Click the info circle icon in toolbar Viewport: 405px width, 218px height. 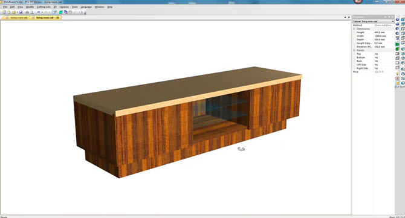[x=82, y=12]
